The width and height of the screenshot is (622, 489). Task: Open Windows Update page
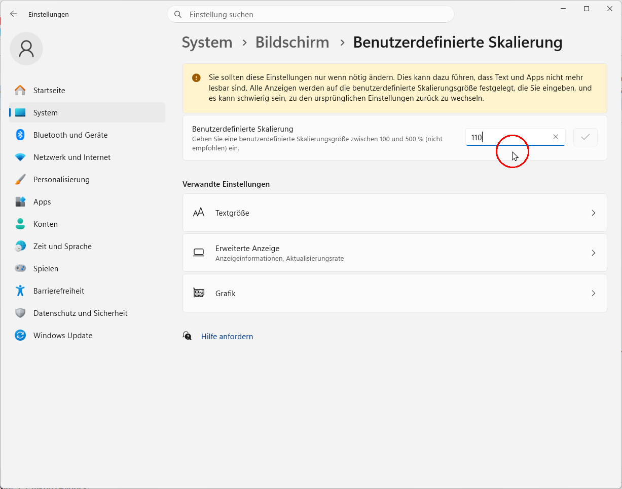[87, 336]
